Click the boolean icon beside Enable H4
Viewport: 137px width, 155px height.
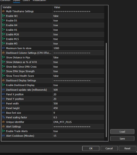pyautogui.click(x=3, y=25)
